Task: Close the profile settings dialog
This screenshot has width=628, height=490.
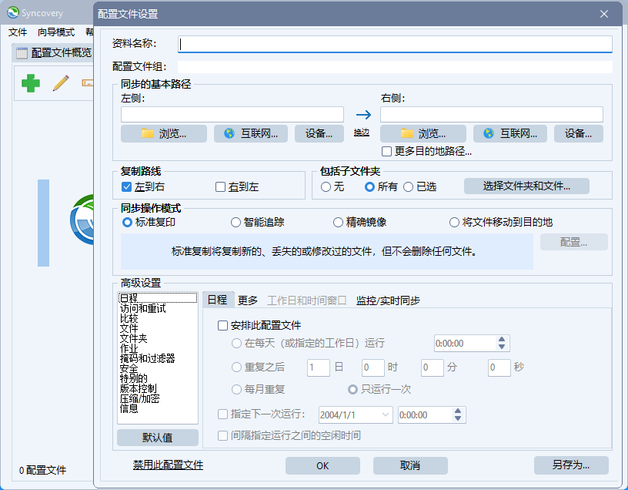Action: (604, 14)
